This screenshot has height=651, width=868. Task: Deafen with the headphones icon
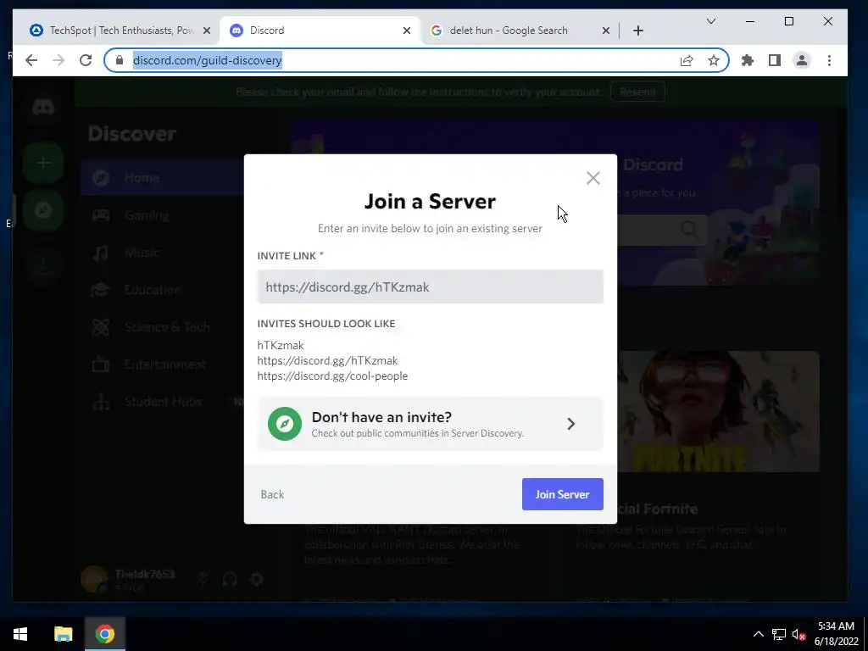tap(230, 580)
